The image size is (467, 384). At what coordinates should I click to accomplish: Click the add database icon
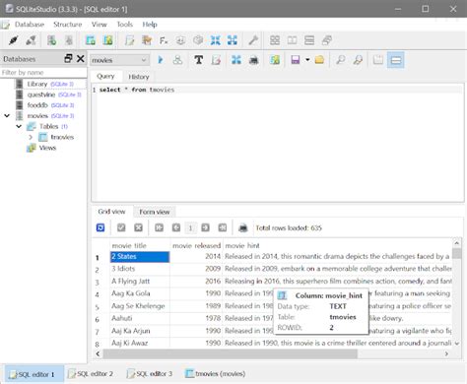coord(51,40)
